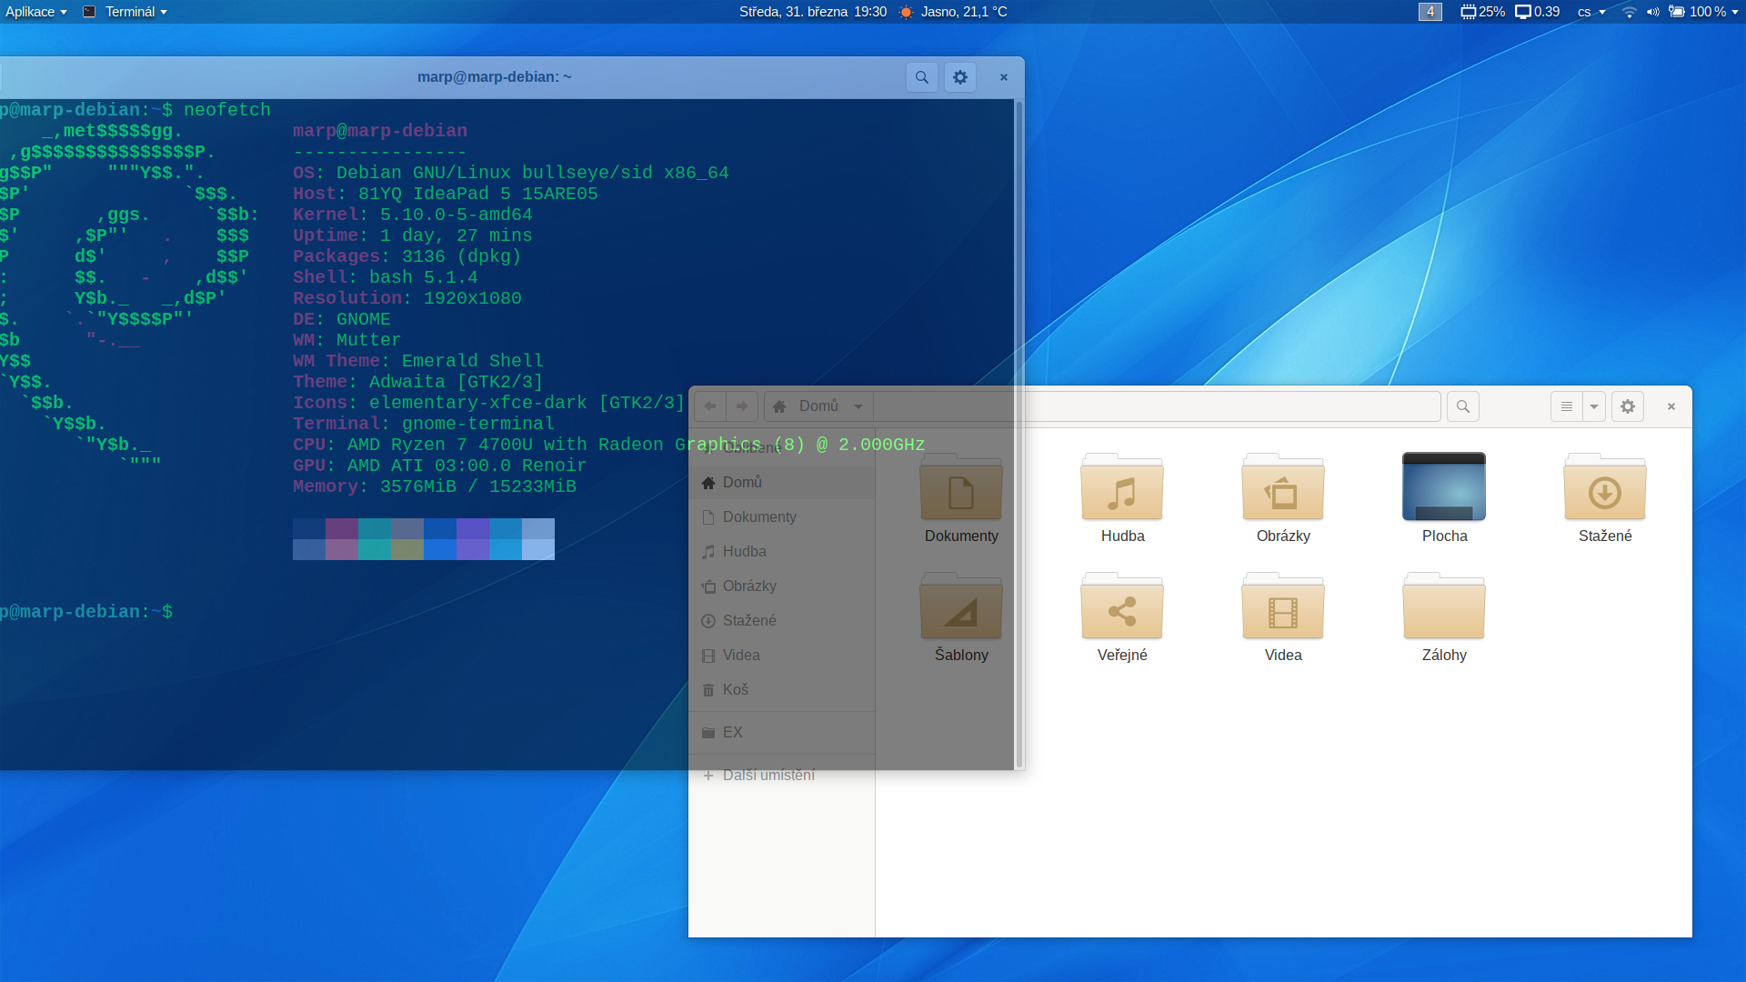Open the Šablony templates folder
1746x982 pixels.
pos(961,606)
